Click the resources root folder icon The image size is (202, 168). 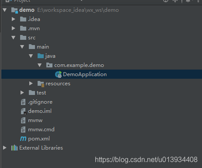(x=41, y=84)
